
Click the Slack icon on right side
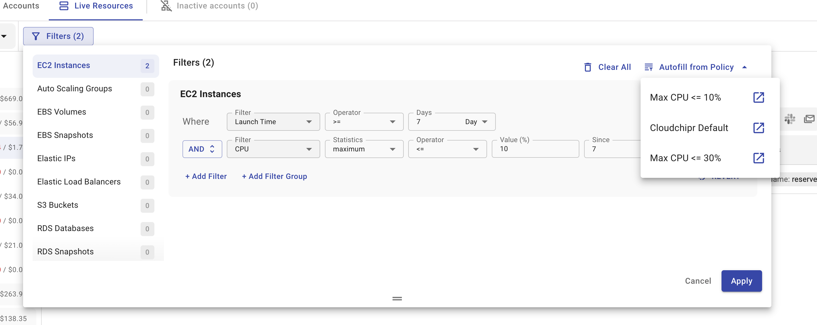click(x=789, y=119)
